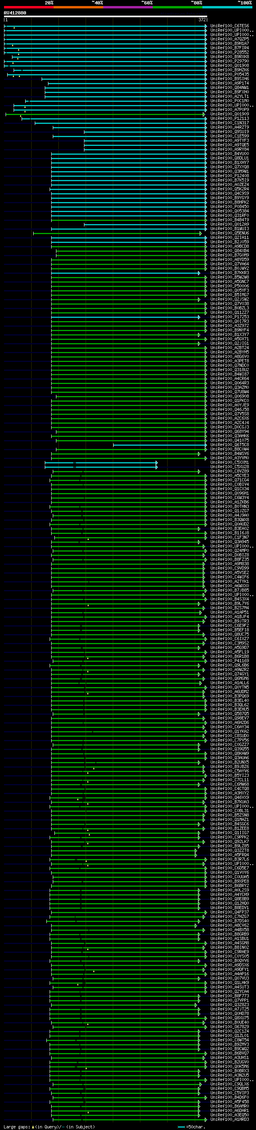Image resolution: width=256 pixels, height=1130 pixels.
Task: Select the UniRef100_P0C1M0 label
Action: click(230, 101)
